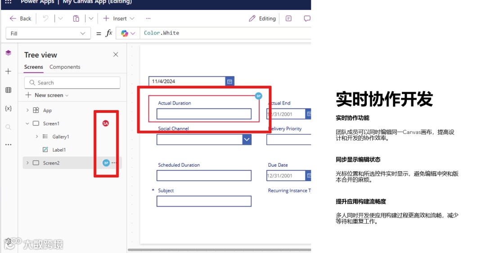The height and width of the screenshot is (253, 486).
Task: Click the app launcher waffle icon
Action: point(9,2)
